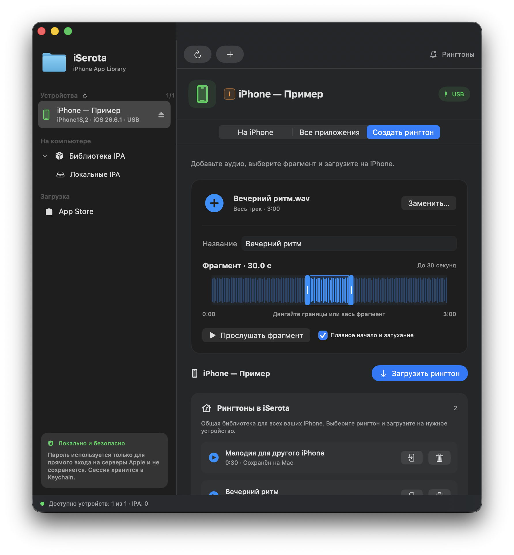Click the App Store bag icon

click(49, 211)
